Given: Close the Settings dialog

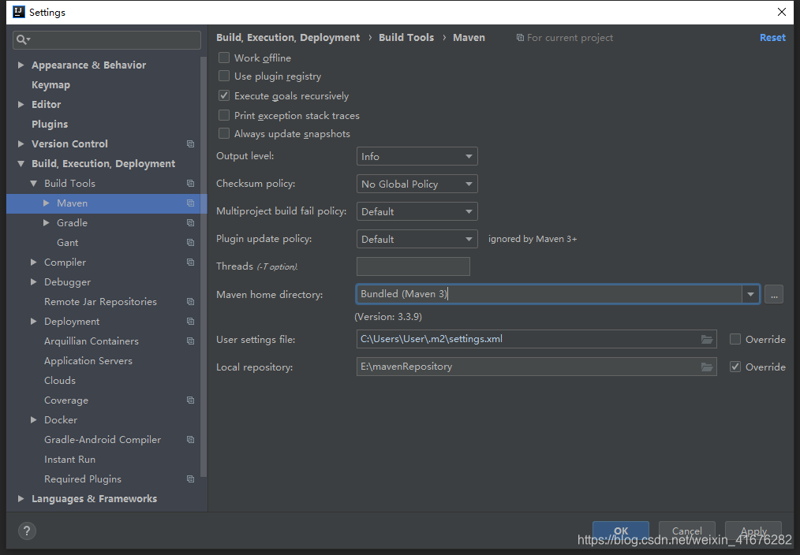Looking at the screenshot, I should click(782, 12).
